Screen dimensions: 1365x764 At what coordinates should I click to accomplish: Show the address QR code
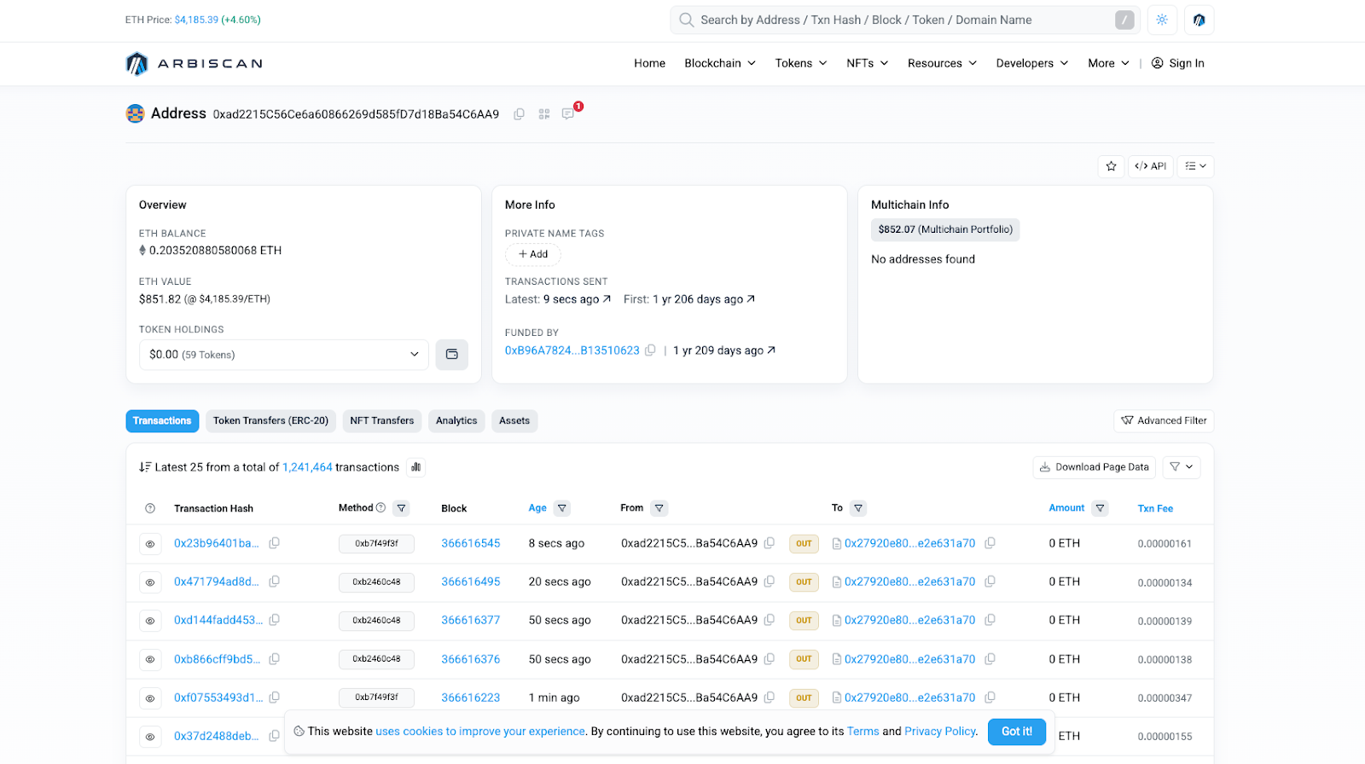point(544,114)
